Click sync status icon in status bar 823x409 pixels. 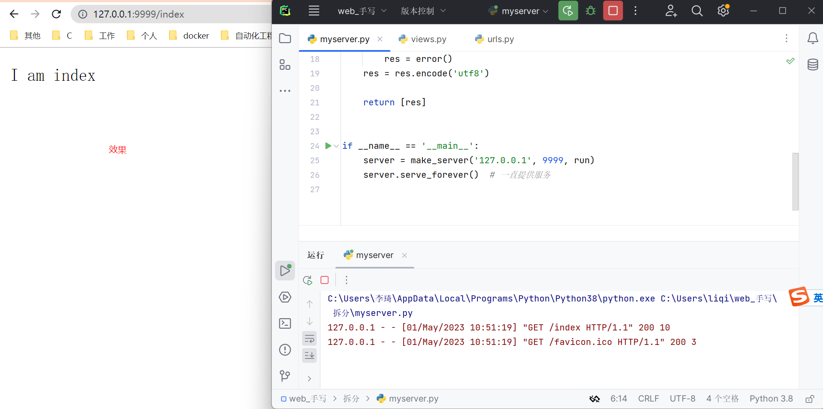pyautogui.click(x=595, y=399)
